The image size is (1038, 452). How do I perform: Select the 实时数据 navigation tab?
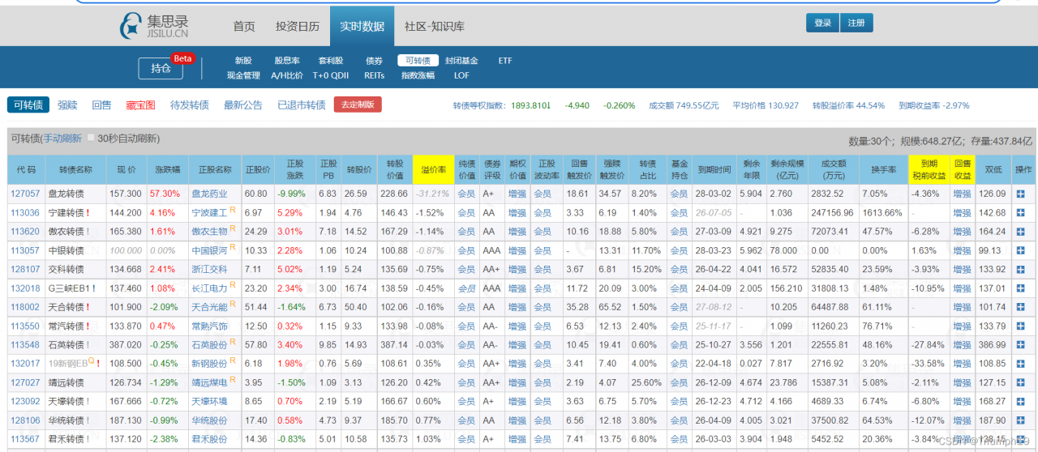point(362,26)
